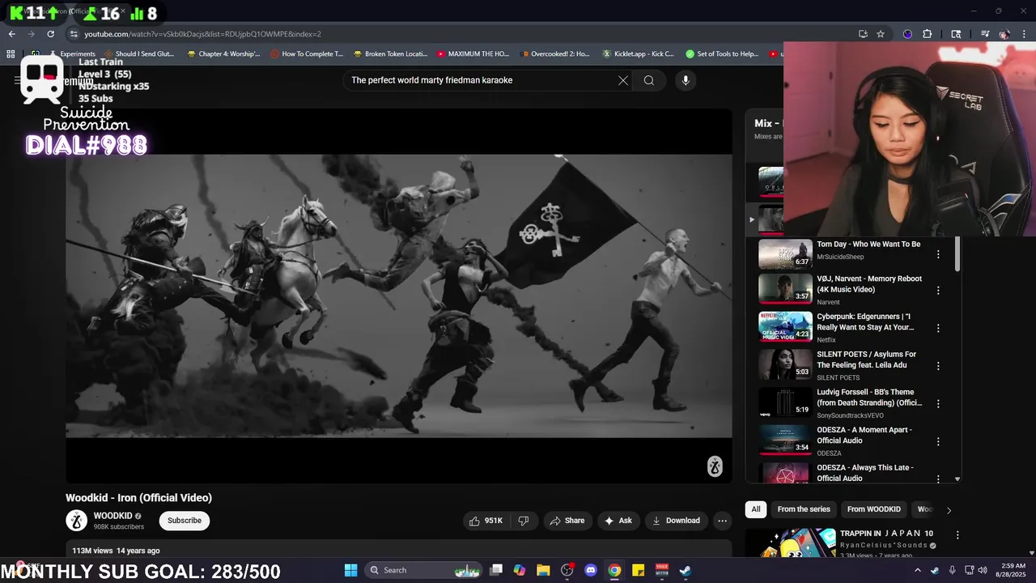The image size is (1036, 583).
Task: Open Steam from the taskbar
Action: click(x=686, y=570)
